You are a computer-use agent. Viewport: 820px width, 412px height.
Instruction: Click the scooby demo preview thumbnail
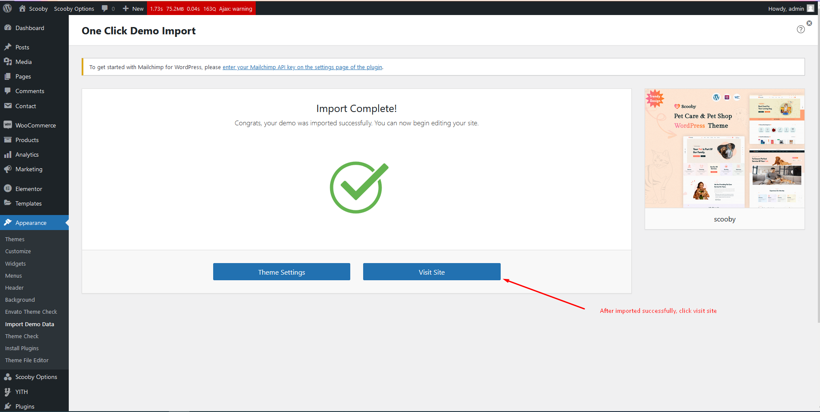[725, 148]
